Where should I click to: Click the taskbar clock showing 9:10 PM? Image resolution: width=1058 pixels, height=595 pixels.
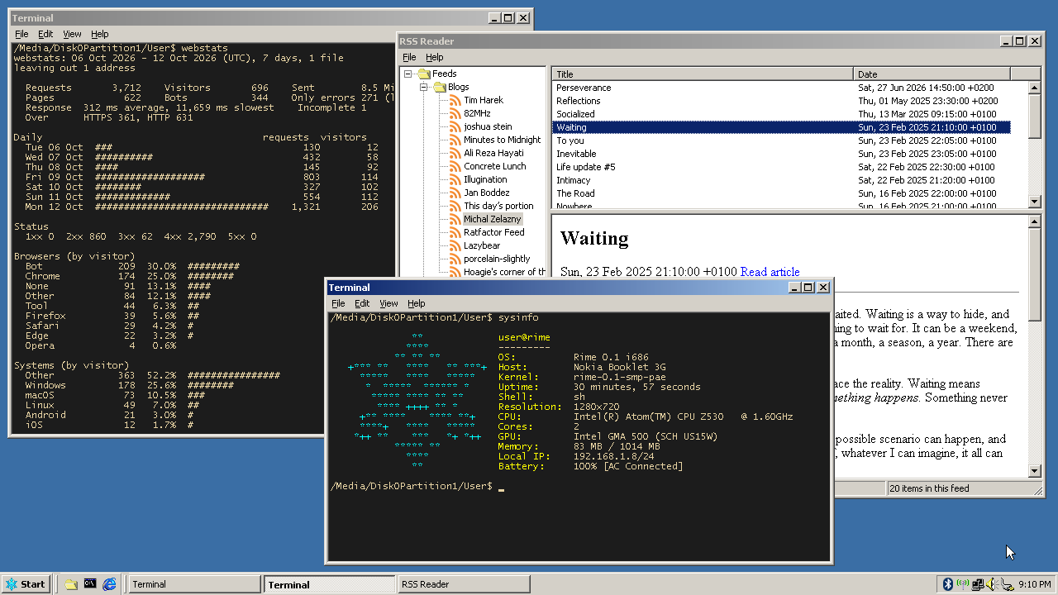tap(1035, 584)
